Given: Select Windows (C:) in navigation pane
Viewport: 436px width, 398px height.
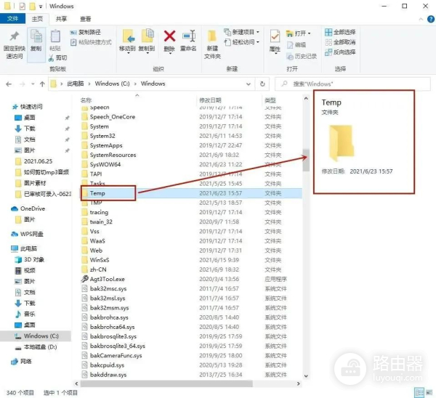Looking at the screenshot, I should (41, 336).
